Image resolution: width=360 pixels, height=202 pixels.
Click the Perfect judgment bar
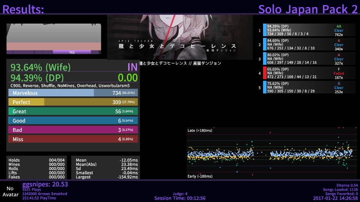tap(73, 102)
